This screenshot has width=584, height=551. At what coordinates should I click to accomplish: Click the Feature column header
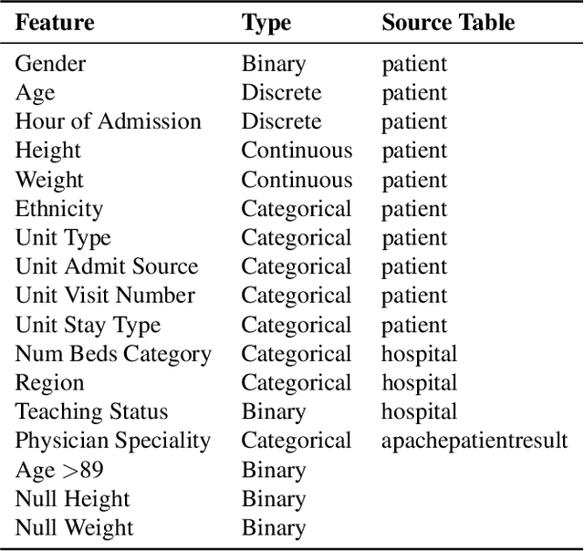coord(53,23)
